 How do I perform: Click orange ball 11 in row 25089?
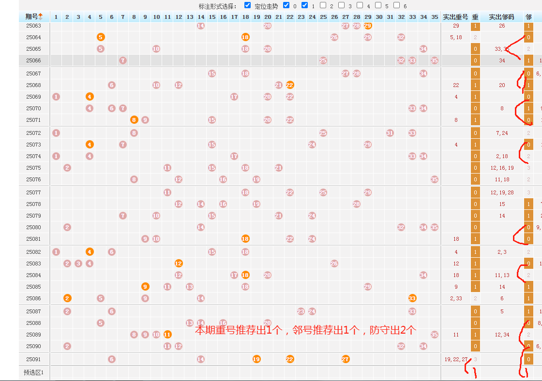coord(167,335)
